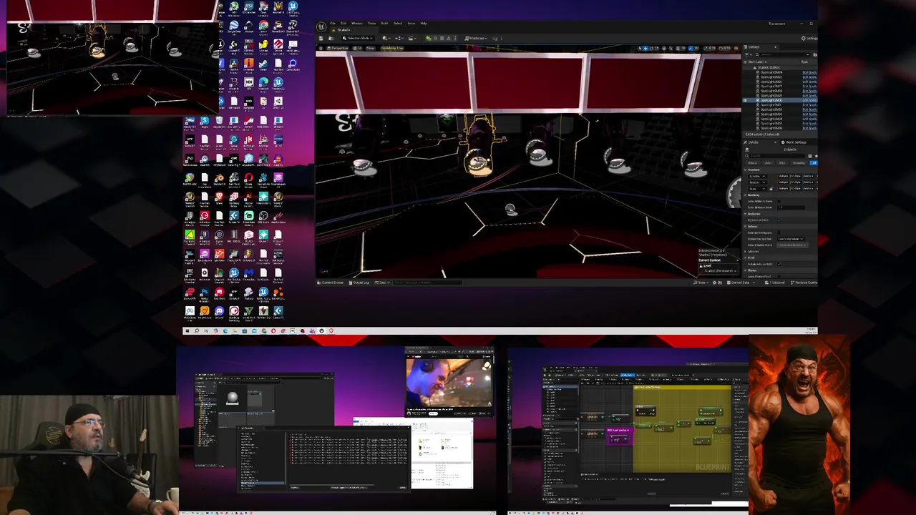Collapse the Transform section
This screenshot has width=916, height=515.
point(745,170)
